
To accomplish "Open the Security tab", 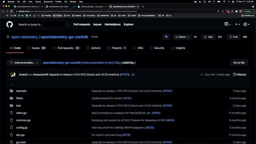I will click(157, 48).
